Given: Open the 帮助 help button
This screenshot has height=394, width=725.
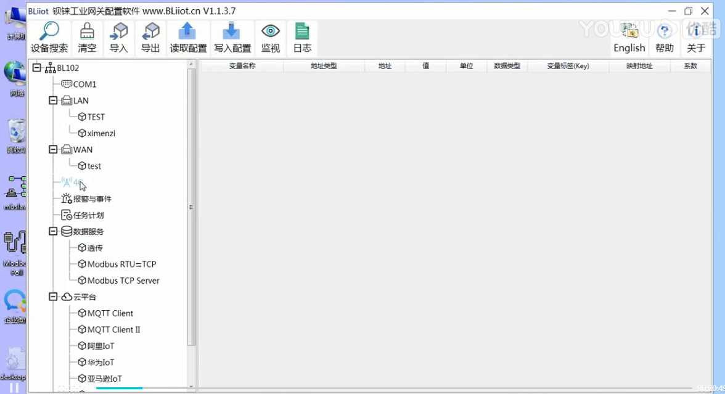Looking at the screenshot, I should click(x=664, y=38).
